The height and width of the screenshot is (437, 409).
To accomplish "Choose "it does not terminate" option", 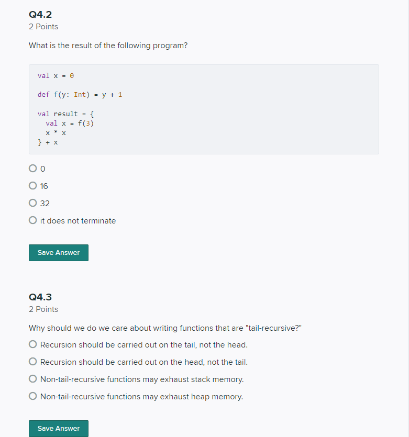I will 33,220.
